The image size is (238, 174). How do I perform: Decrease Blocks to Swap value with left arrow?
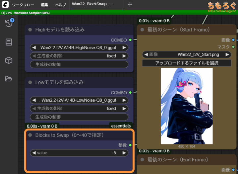pos(34,153)
